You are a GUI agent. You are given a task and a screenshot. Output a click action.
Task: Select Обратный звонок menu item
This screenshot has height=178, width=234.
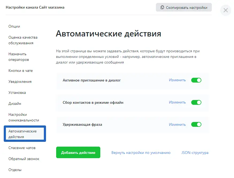[x=24, y=159]
